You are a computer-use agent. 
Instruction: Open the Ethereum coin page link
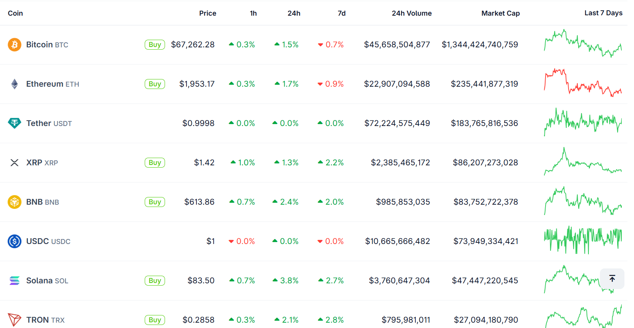pyautogui.click(x=44, y=84)
